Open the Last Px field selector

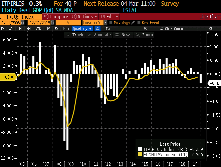pyautogui.click(x=68, y=23)
